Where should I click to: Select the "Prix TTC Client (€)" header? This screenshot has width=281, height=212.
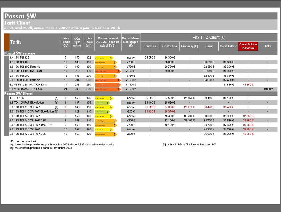[x=209, y=38]
